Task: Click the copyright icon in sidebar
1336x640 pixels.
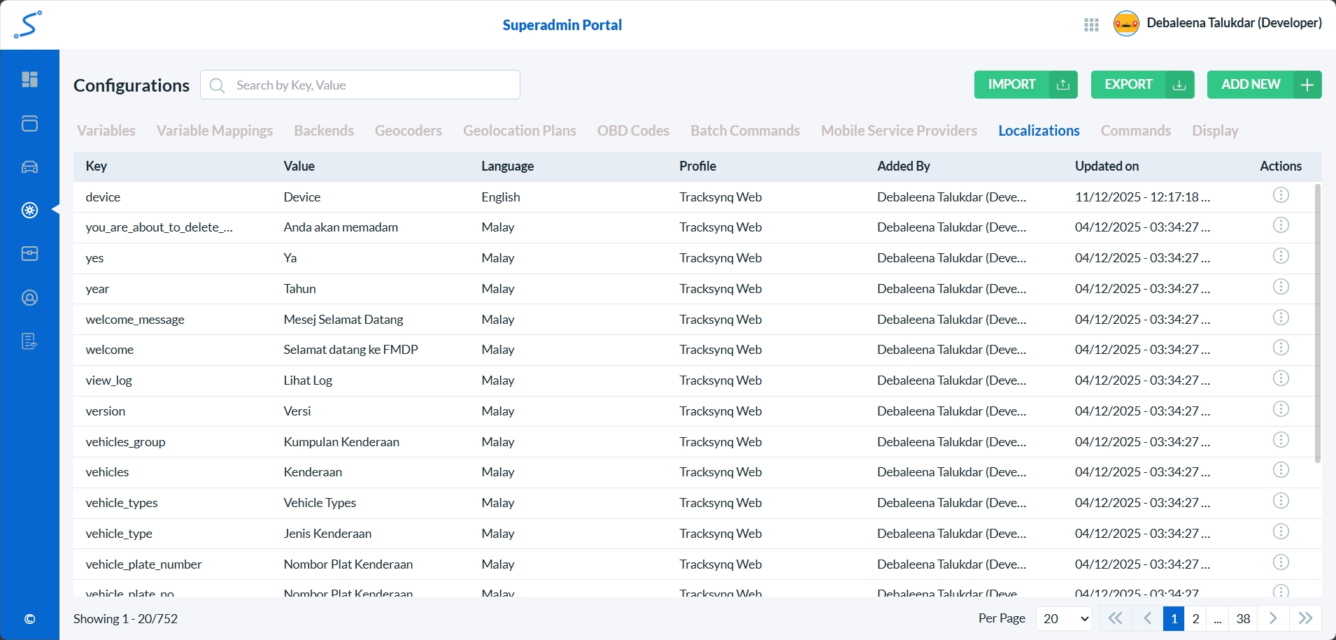Action: (x=29, y=619)
